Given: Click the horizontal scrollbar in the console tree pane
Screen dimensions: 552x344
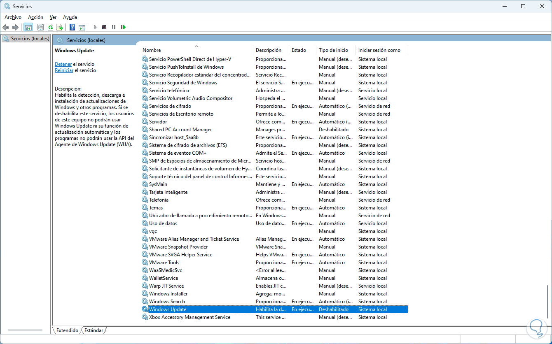Looking at the screenshot, I should pyautogui.click(x=25, y=330).
